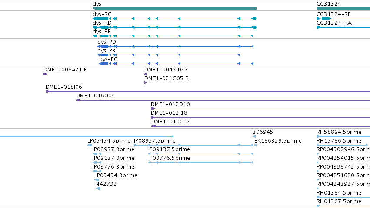Screen dimensions: 370x208
Task: Click the DME1-016O04 clone arrowhead
Action: (78, 100)
